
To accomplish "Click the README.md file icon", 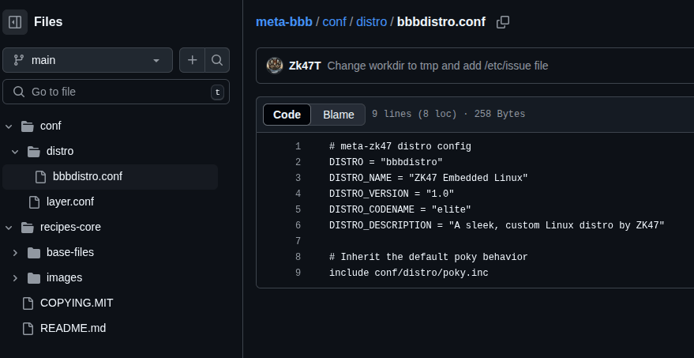I will 28,328.
